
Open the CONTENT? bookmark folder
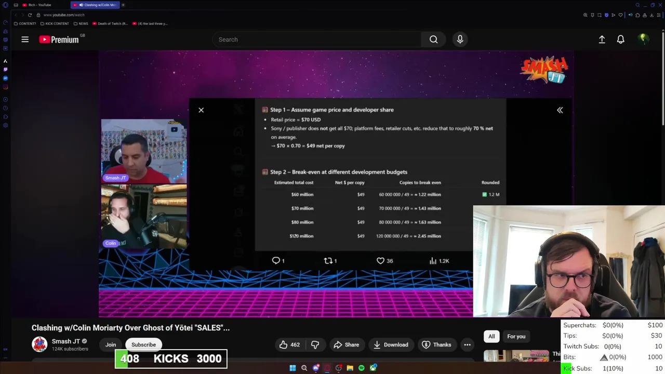coord(25,23)
